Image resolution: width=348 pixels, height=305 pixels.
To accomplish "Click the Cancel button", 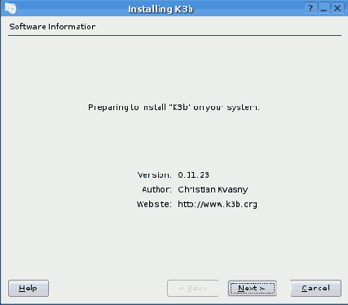I will (316, 288).
